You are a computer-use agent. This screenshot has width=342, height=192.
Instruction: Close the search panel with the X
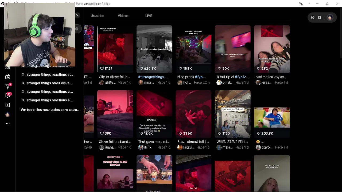(x=77, y=15)
